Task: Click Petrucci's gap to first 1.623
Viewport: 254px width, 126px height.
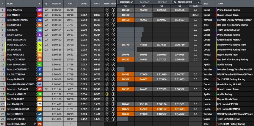Action: pos(97,119)
